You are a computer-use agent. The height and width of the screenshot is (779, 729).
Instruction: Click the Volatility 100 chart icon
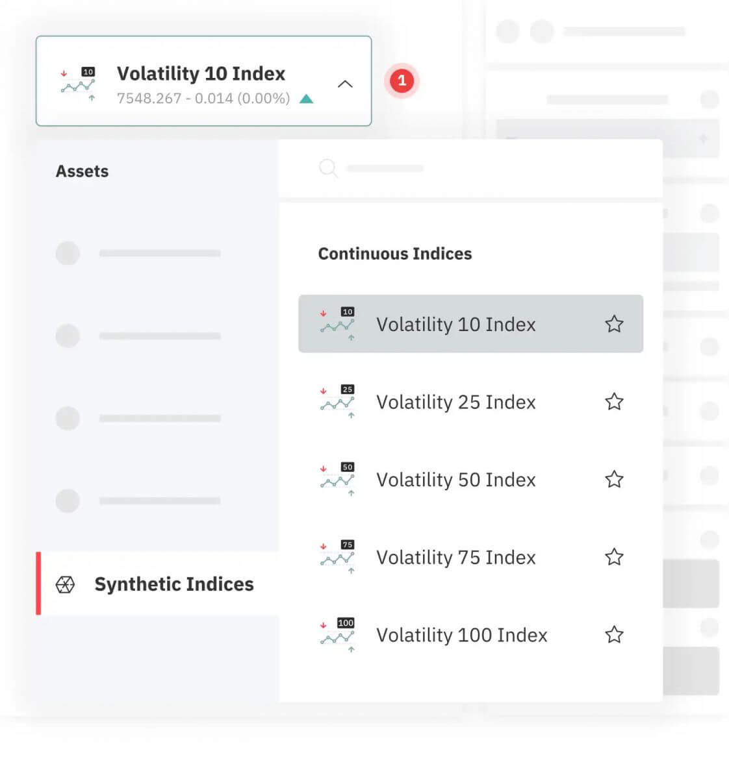coord(337,634)
